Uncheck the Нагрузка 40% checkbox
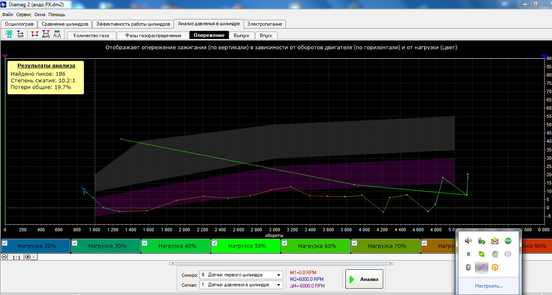Image resolution: width=552 pixels, height=295 pixels. (x=145, y=243)
